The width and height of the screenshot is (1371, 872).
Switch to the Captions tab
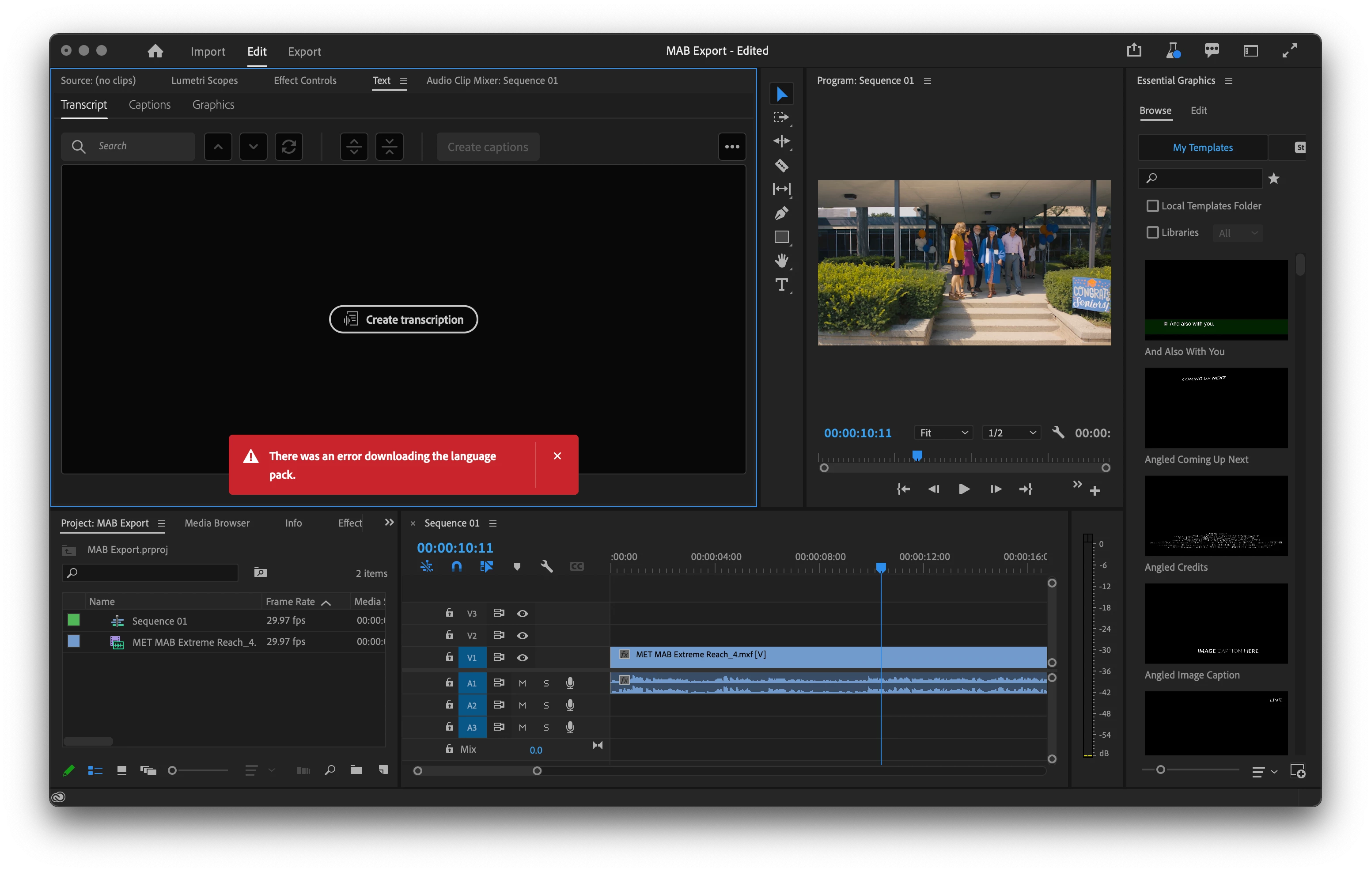click(149, 105)
